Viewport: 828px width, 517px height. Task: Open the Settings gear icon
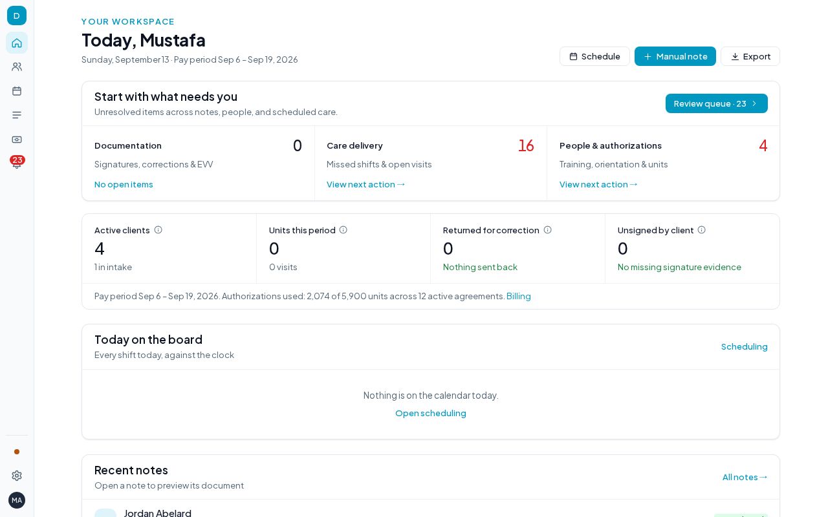[17, 476]
